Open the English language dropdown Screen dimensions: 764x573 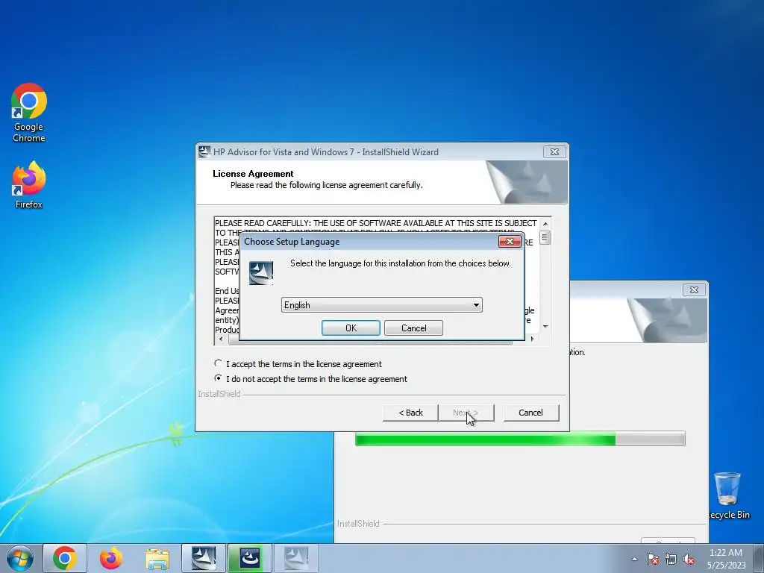pyautogui.click(x=381, y=305)
